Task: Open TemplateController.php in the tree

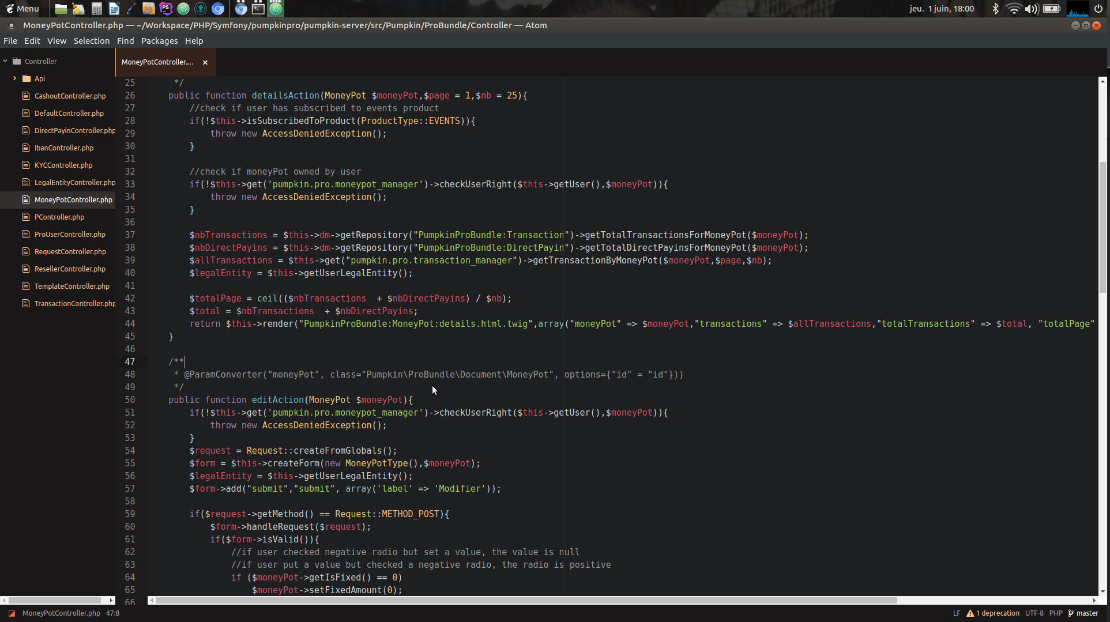Action: click(72, 287)
